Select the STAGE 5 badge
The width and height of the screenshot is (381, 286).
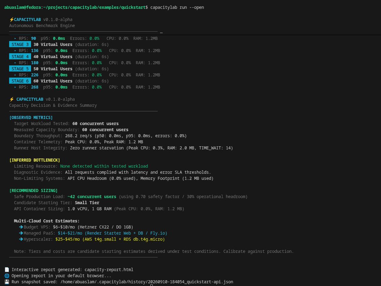(20, 69)
